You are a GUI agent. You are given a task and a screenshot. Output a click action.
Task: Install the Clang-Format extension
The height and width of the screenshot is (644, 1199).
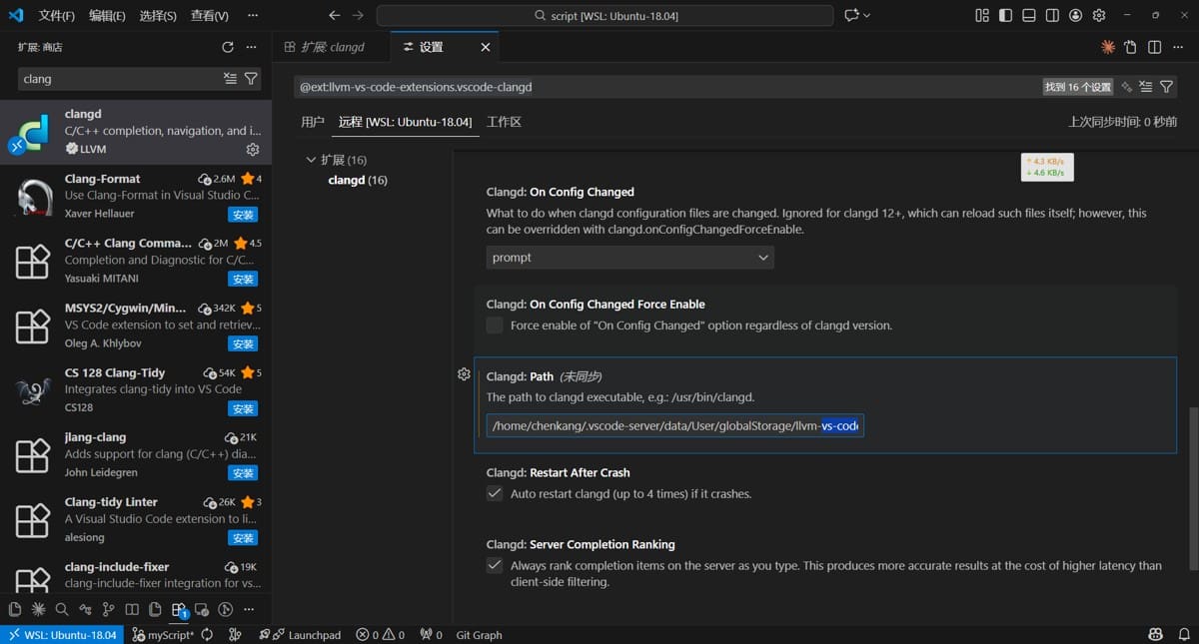pyautogui.click(x=243, y=214)
